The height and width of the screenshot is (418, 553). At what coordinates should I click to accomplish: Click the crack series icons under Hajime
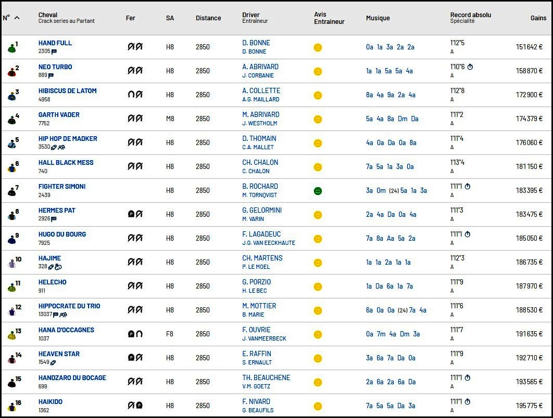[55, 267]
